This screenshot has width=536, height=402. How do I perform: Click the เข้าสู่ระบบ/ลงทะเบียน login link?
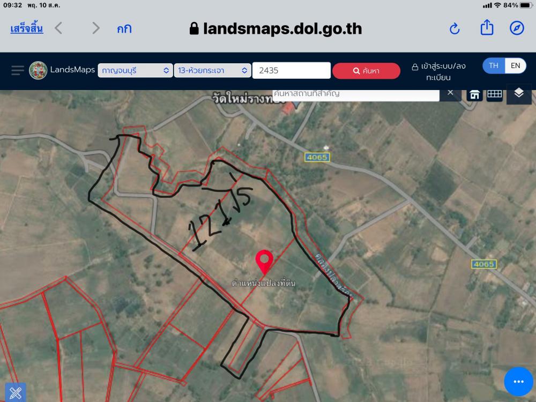(x=439, y=71)
